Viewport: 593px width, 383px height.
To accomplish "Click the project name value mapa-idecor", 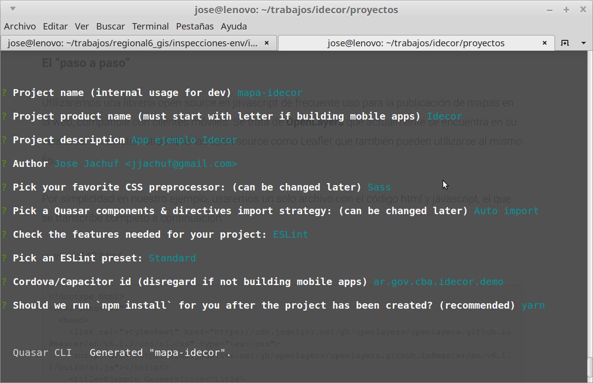I will [270, 93].
